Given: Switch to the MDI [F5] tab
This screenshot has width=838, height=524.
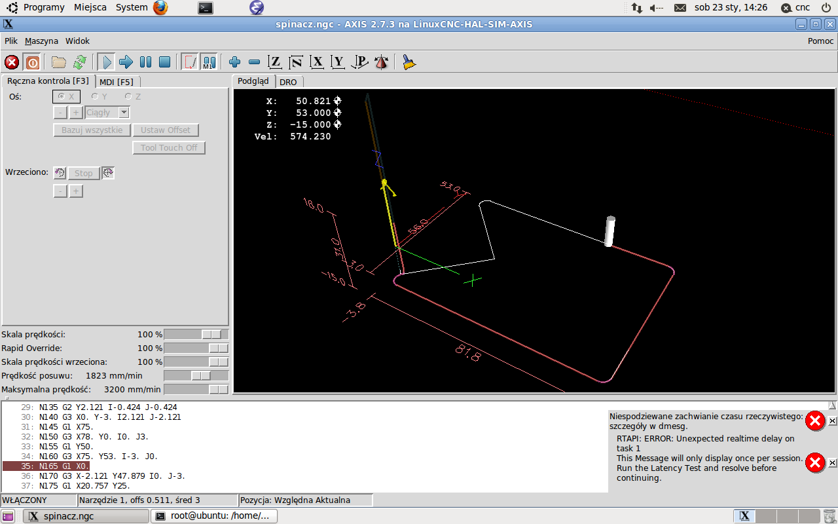Looking at the screenshot, I should (117, 82).
